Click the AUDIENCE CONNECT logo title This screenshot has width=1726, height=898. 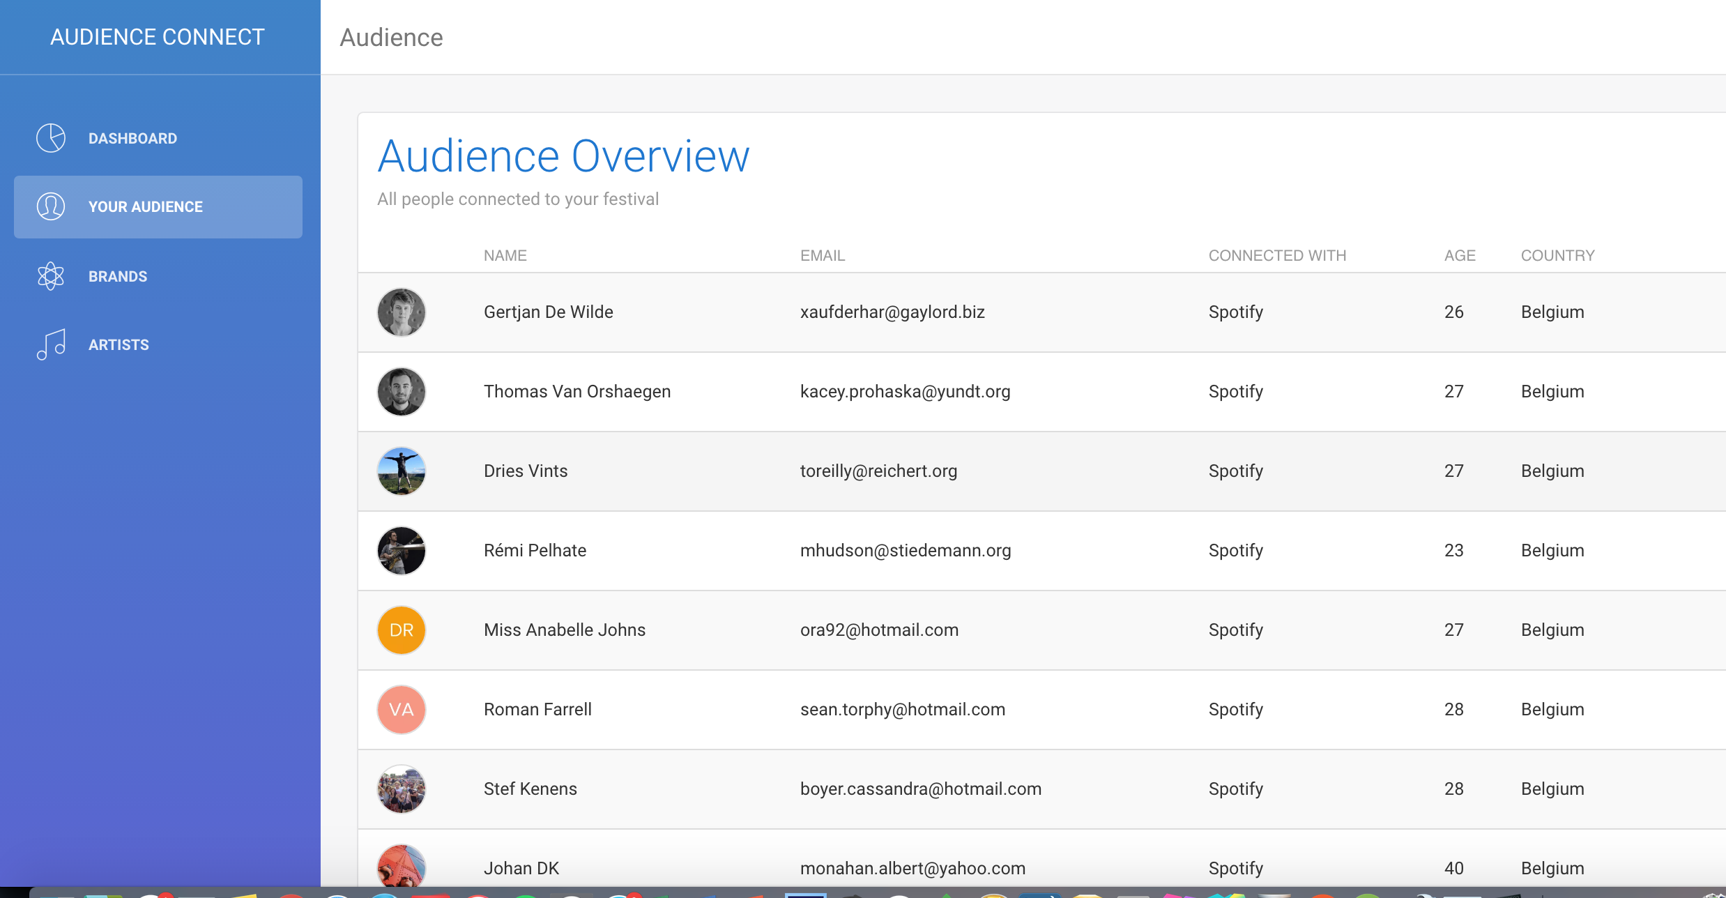point(158,37)
